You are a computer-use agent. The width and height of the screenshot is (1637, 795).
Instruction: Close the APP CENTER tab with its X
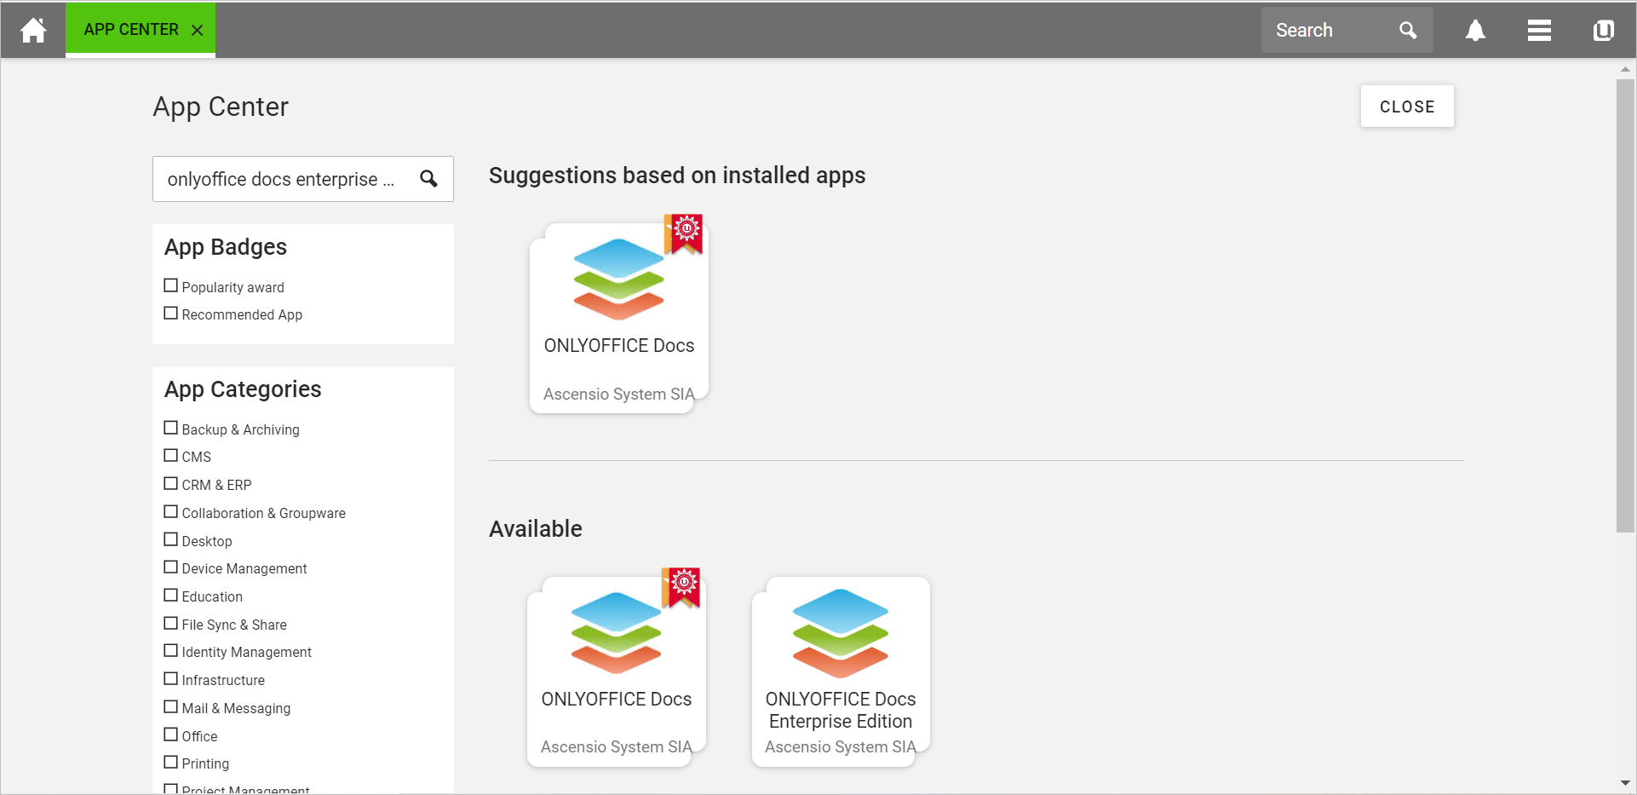click(x=198, y=29)
